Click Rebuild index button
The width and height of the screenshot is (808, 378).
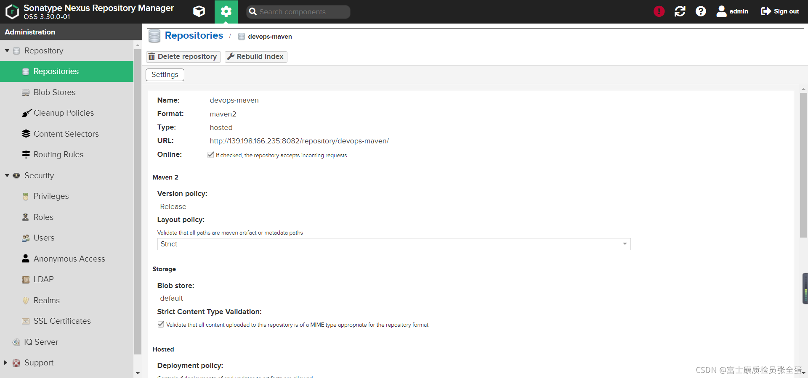(x=256, y=57)
